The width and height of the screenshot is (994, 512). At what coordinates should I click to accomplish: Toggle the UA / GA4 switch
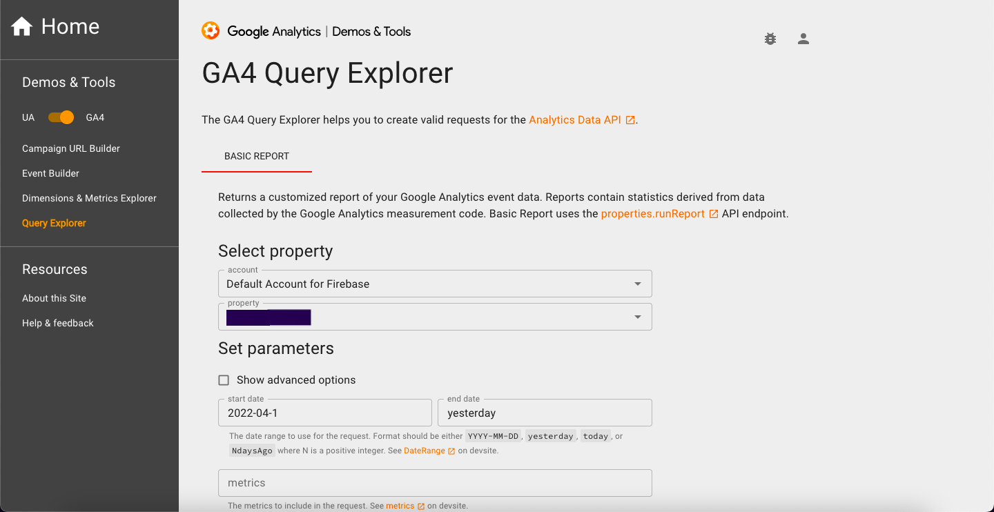tap(61, 117)
